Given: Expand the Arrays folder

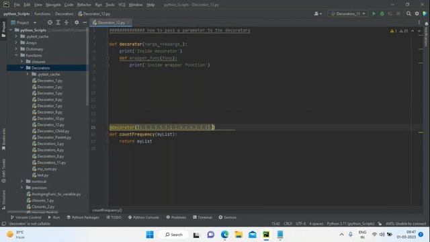Looking at the screenshot, I should (16, 42).
